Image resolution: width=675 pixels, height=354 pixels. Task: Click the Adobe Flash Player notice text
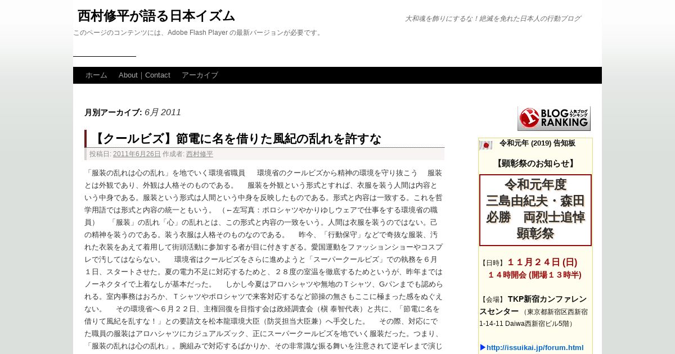click(198, 33)
